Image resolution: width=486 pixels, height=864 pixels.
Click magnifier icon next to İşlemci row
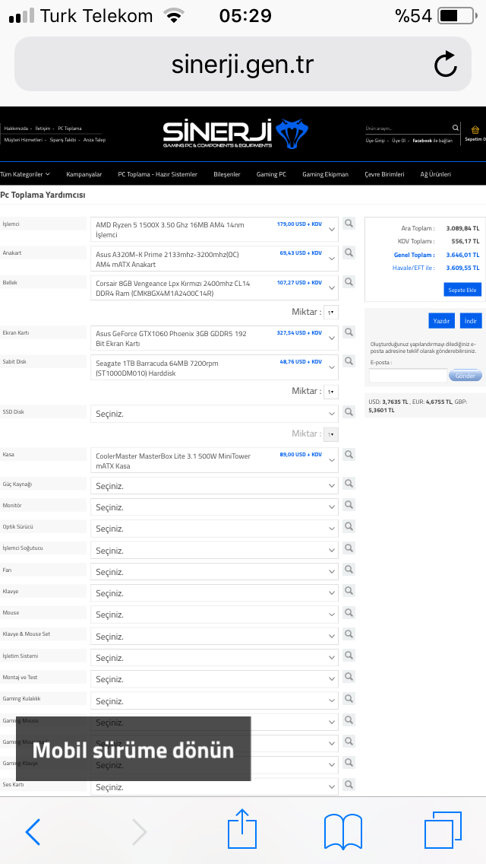[349, 223]
